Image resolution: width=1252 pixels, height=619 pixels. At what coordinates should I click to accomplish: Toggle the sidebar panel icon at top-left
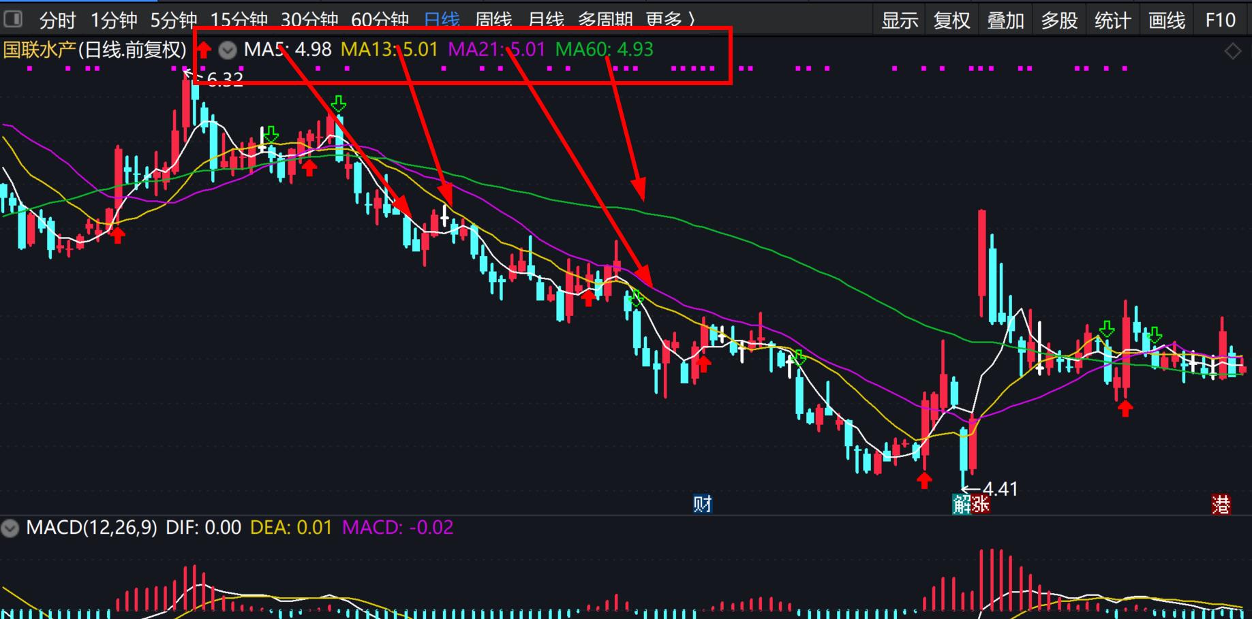point(13,19)
